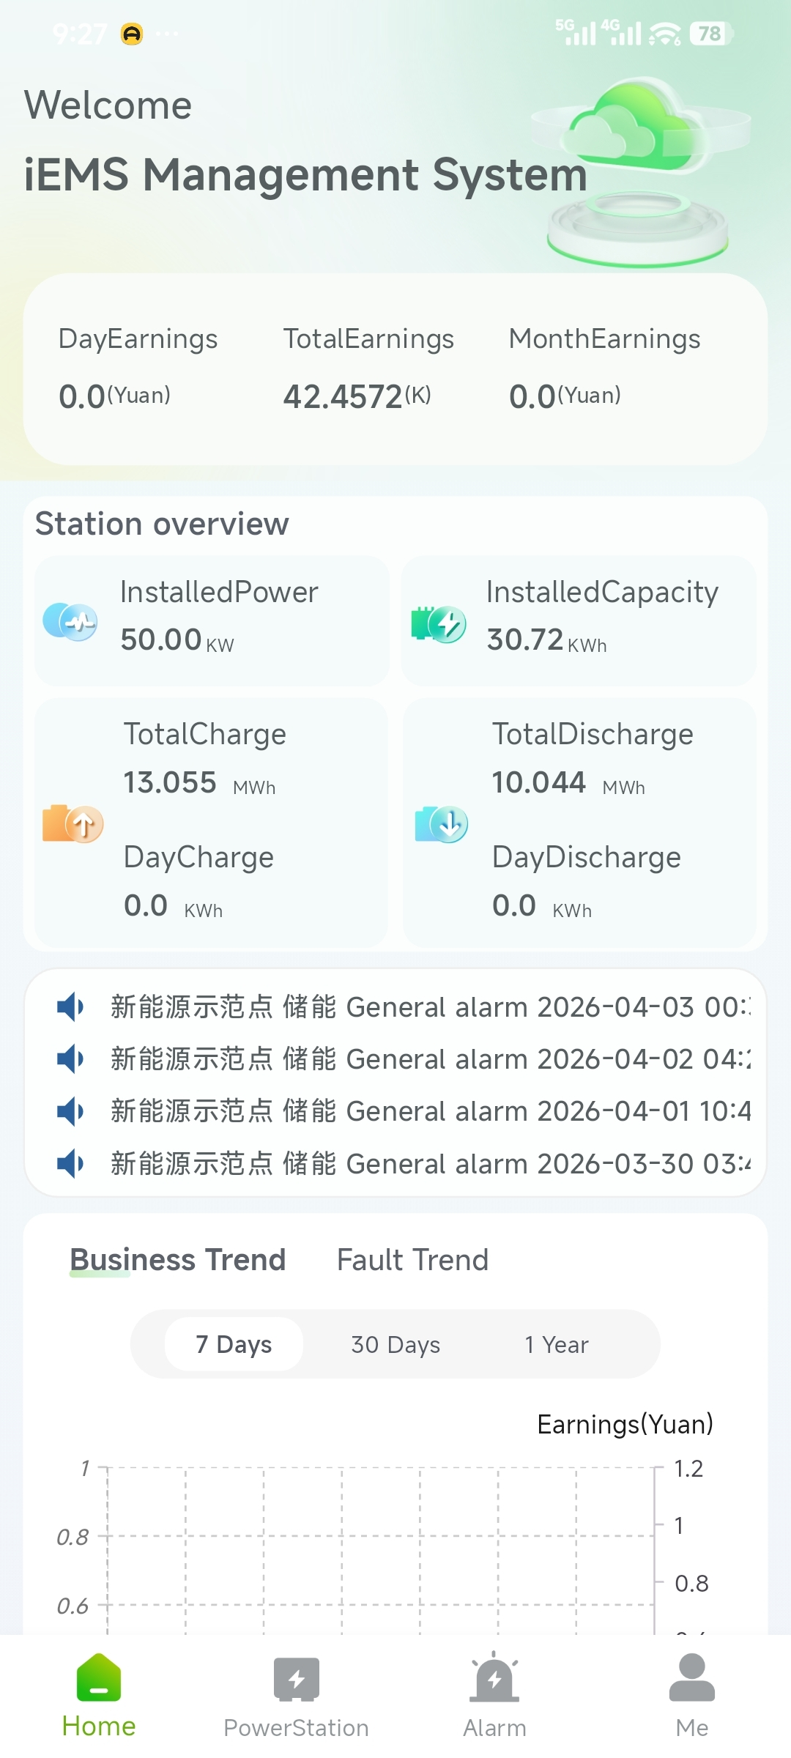Tap the InstalledPower pulse icon
Screen dimensions: 791x1758
70,622
